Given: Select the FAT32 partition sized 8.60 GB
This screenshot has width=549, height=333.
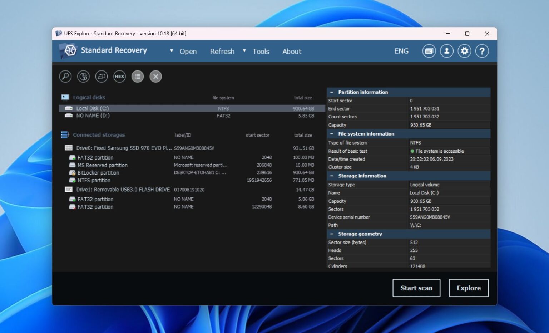Looking at the screenshot, I should pos(192,207).
